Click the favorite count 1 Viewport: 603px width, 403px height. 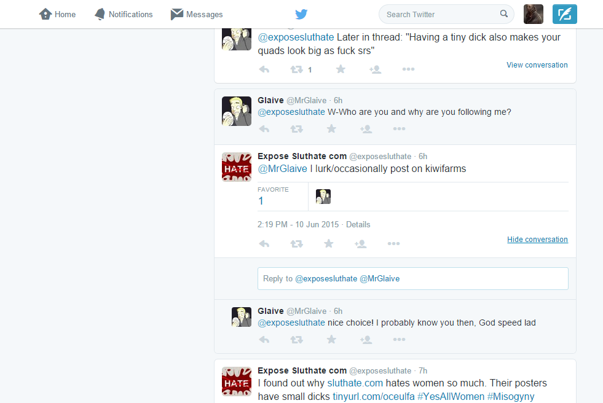coord(261,201)
